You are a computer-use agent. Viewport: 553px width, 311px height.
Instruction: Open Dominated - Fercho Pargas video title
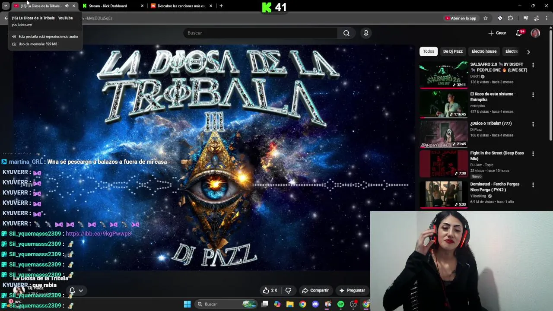click(x=495, y=187)
